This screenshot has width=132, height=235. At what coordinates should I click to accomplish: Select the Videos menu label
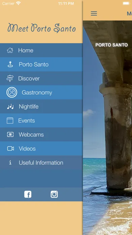point(27,149)
